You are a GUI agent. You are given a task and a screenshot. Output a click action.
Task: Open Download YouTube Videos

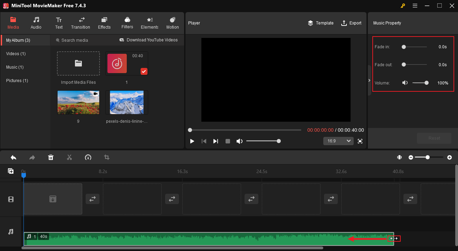click(x=149, y=40)
